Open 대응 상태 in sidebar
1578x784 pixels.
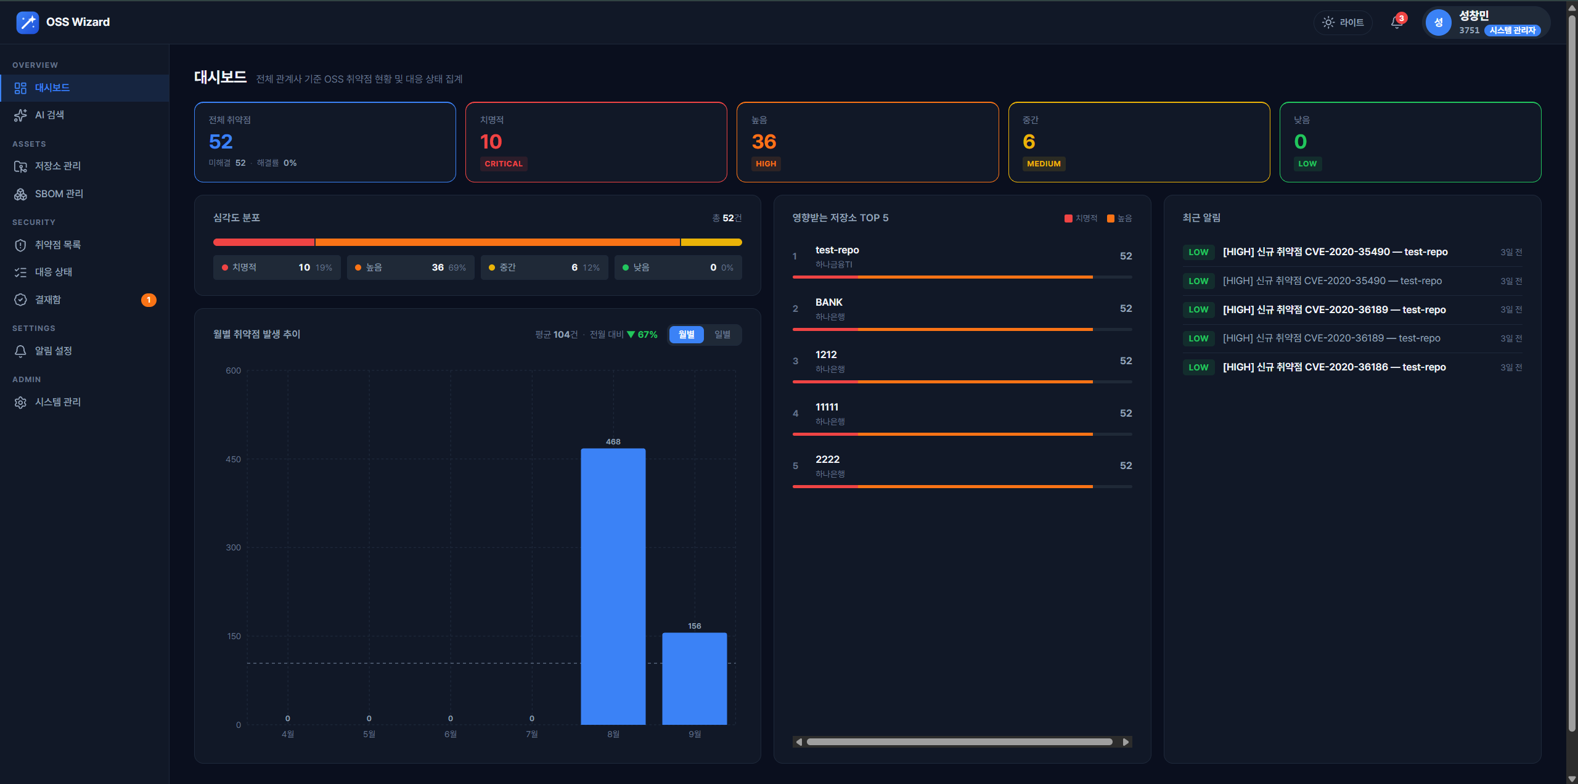click(x=84, y=272)
